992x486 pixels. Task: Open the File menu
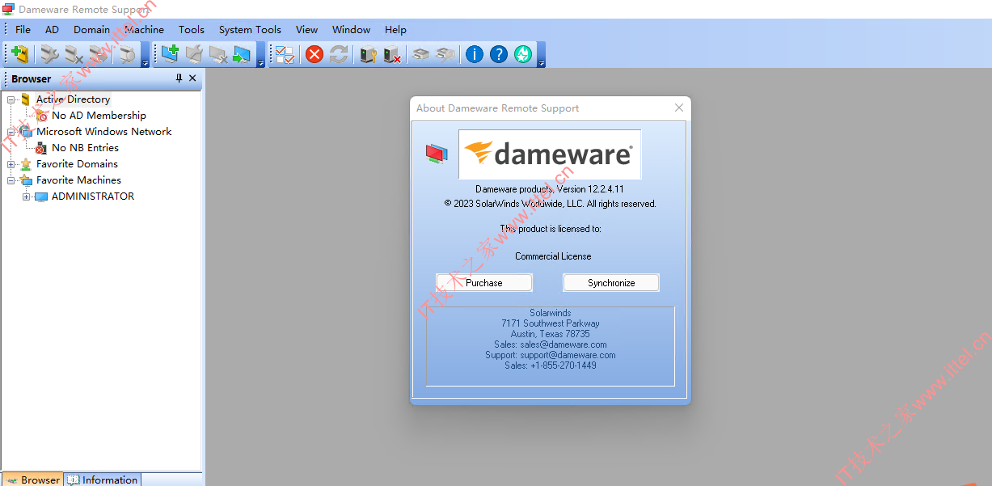23,30
